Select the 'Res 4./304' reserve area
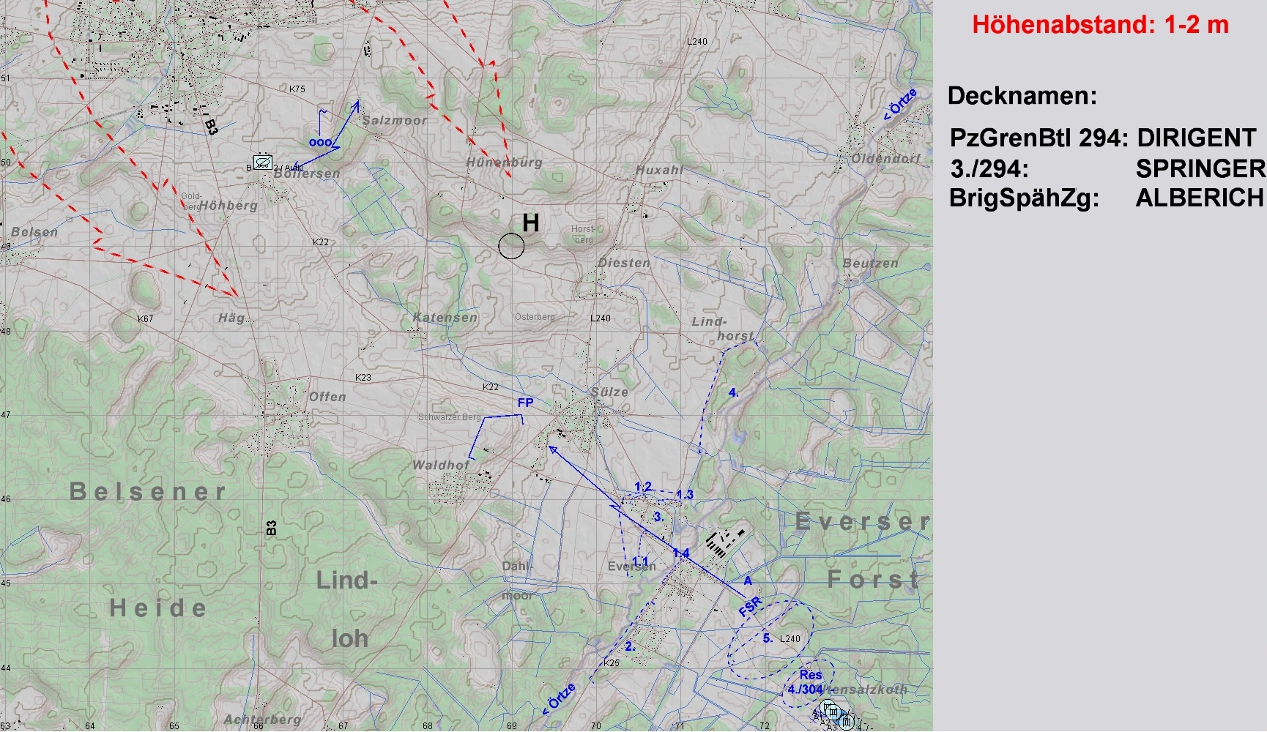Screen dimensions: 1267x732 [807, 683]
